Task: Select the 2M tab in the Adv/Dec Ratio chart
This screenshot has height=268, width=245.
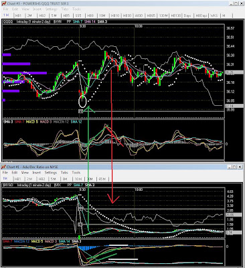Action: coord(29,179)
